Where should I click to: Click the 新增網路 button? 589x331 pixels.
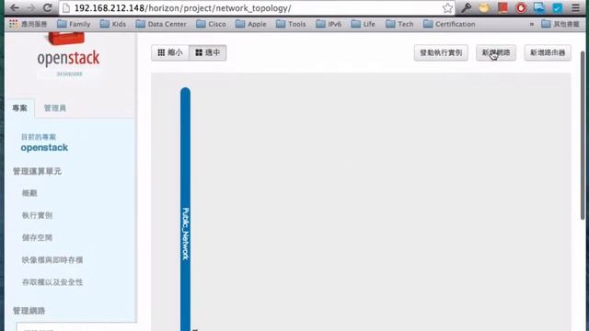click(x=496, y=52)
